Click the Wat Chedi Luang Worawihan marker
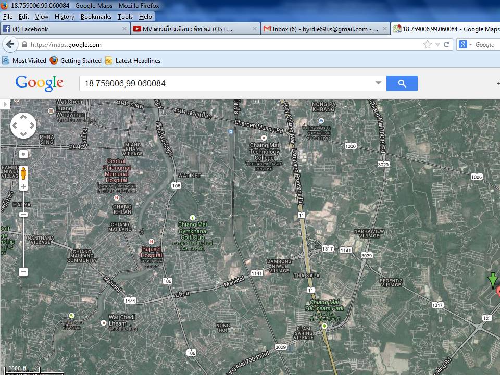 click(51, 110)
